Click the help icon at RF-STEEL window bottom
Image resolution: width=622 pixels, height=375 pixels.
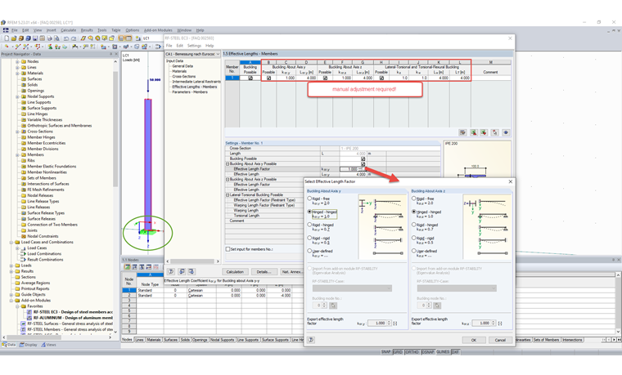click(x=171, y=271)
